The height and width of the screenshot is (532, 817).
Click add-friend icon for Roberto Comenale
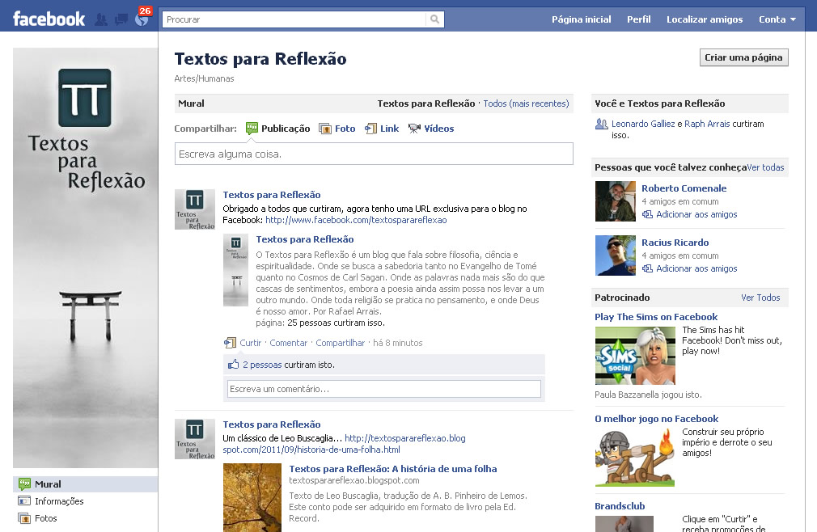647,214
